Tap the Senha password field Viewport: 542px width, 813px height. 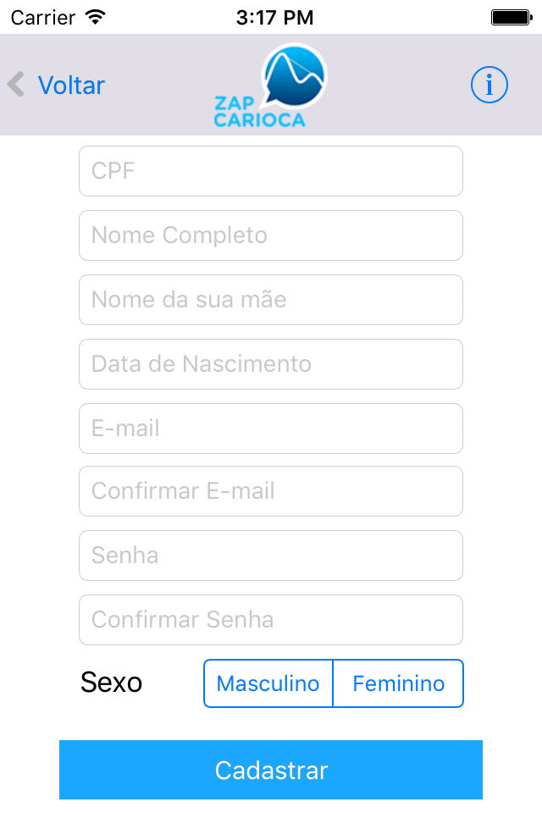point(271,555)
